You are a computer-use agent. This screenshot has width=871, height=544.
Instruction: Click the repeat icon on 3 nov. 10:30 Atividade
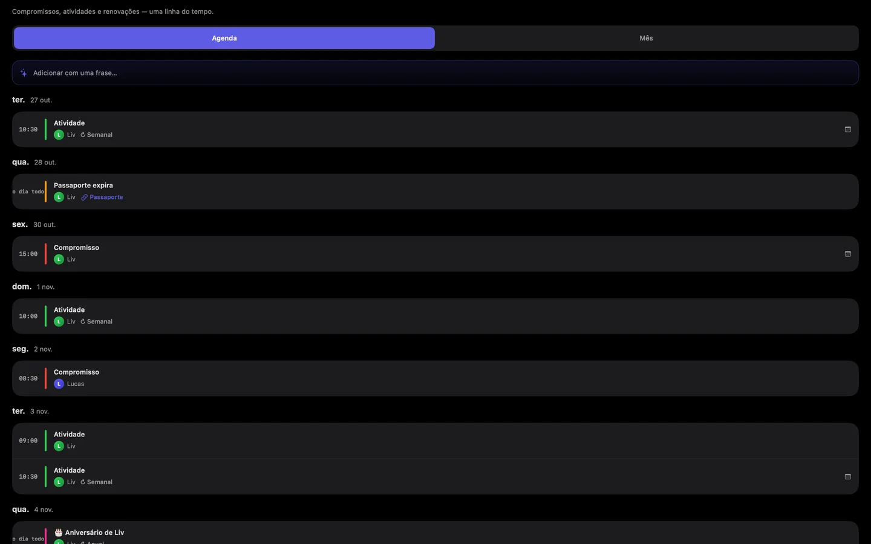click(x=83, y=482)
